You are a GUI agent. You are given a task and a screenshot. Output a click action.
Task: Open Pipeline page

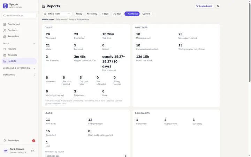(x=19, y=49)
